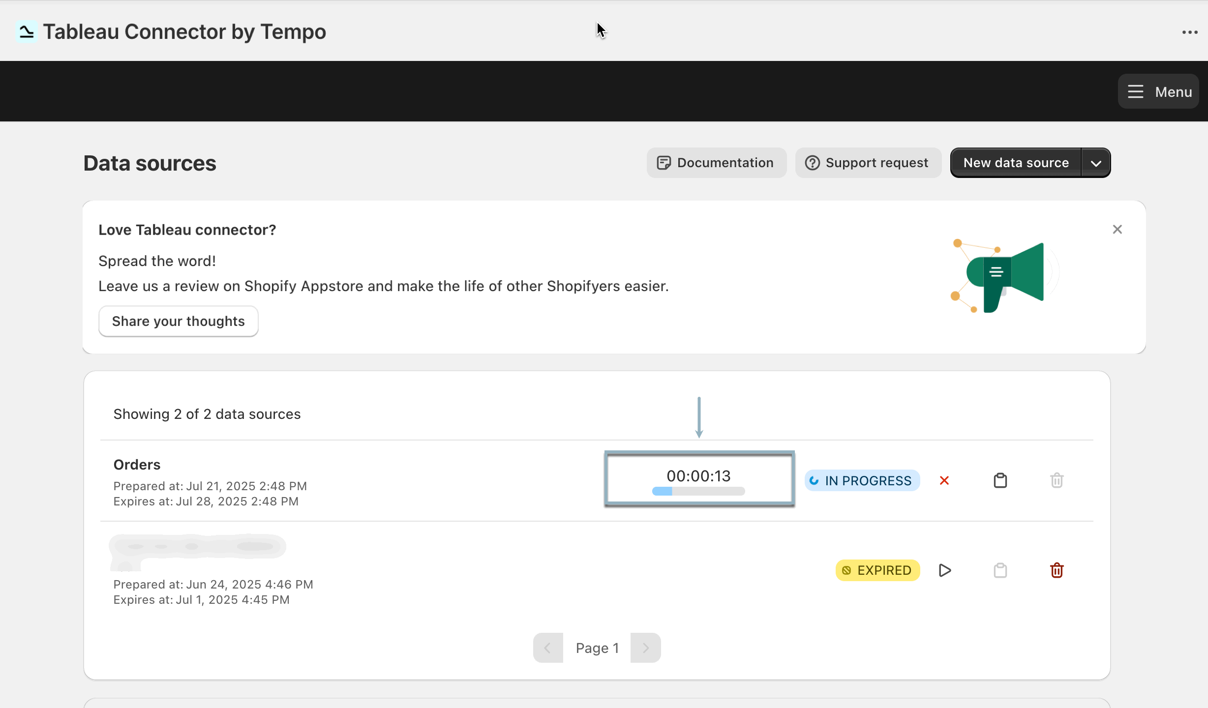Rerun the expired data source using play icon
Viewport: 1208px width, 708px height.
tap(944, 570)
